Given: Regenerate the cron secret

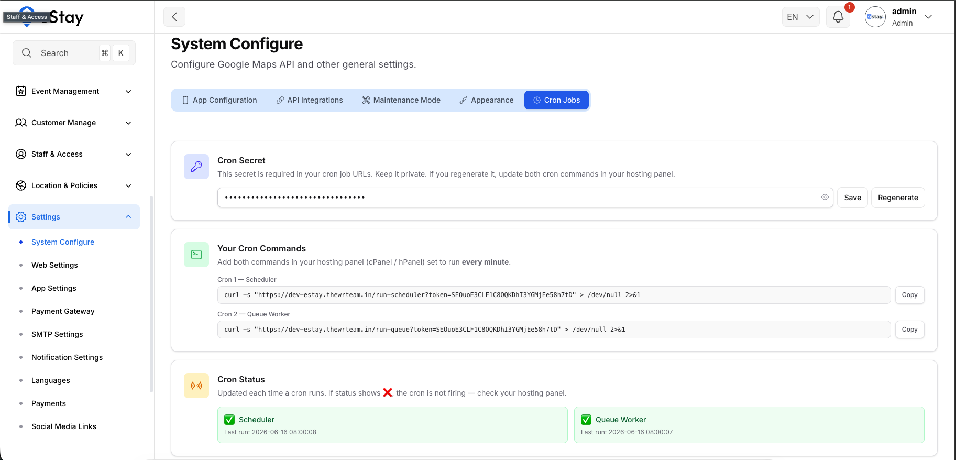Looking at the screenshot, I should coord(898,198).
